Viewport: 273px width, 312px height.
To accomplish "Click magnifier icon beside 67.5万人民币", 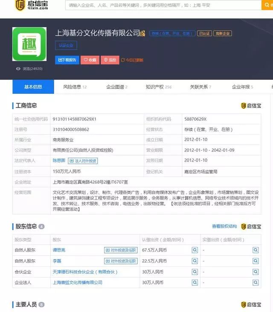I will 195,250.
